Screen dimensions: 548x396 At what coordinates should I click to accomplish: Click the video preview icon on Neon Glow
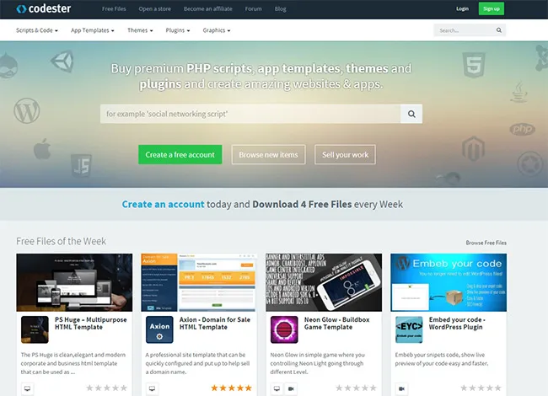[290, 388]
